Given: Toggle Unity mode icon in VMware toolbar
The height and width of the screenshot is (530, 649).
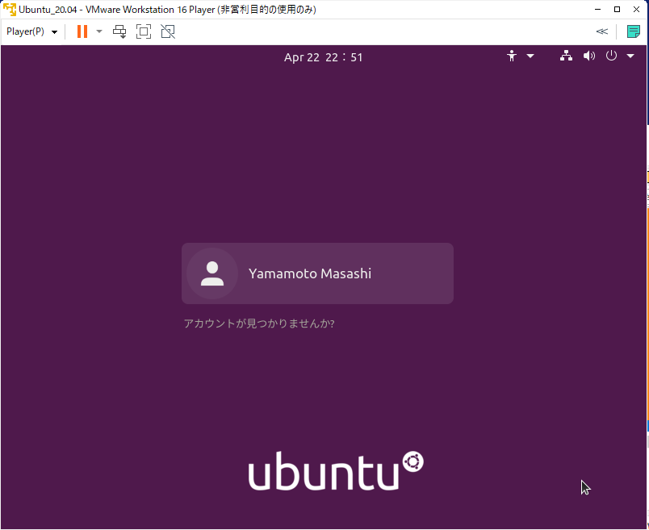Looking at the screenshot, I should point(168,31).
